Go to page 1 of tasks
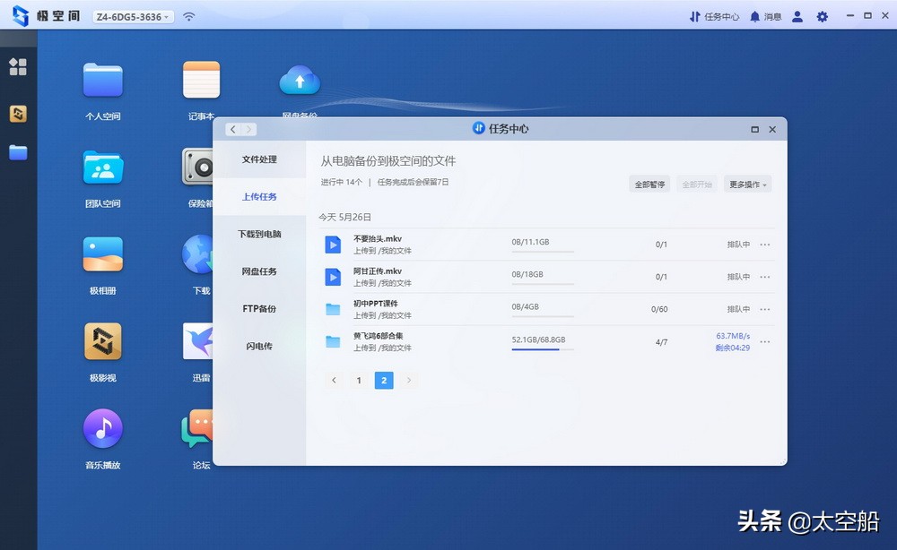This screenshot has height=550, width=897. tap(359, 381)
